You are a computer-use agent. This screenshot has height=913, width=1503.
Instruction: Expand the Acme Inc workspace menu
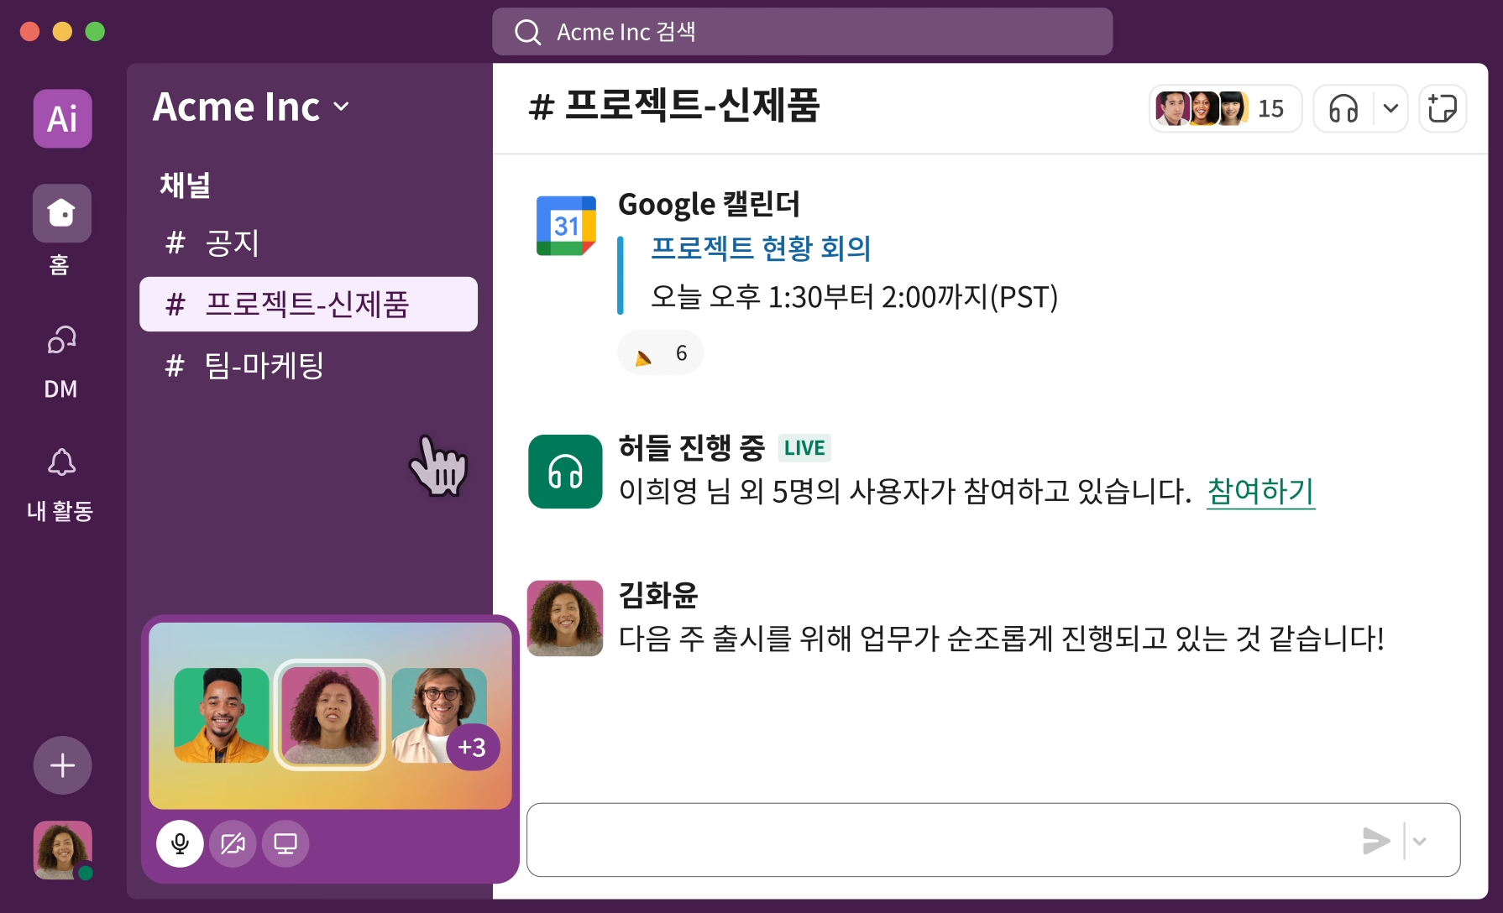click(341, 107)
